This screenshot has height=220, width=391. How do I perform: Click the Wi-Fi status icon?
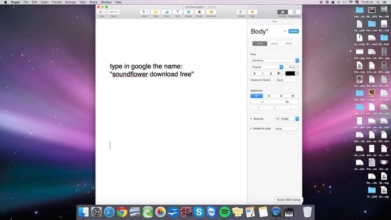click(x=351, y=2)
